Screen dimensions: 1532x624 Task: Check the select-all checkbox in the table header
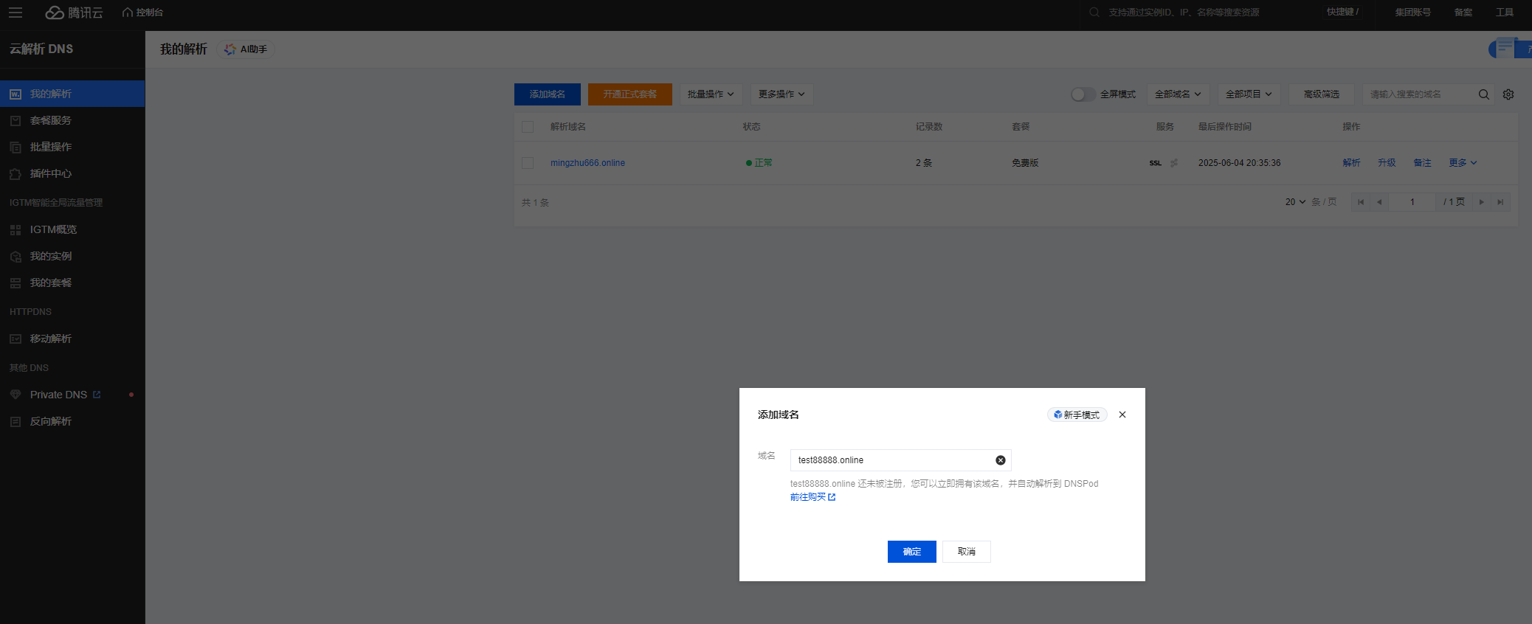[528, 127]
